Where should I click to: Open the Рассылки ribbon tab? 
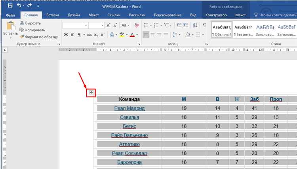(x=137, y=15)
